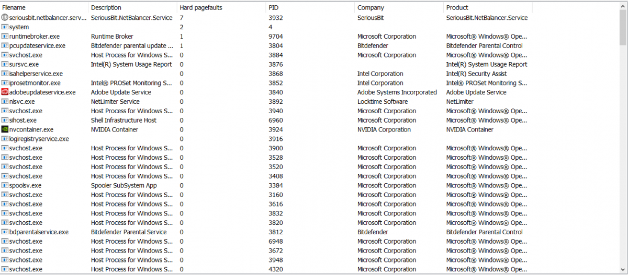Click the NVIDIA Corporation company cell
This screenshot has width=628, height=275.
tap(384, 129)
